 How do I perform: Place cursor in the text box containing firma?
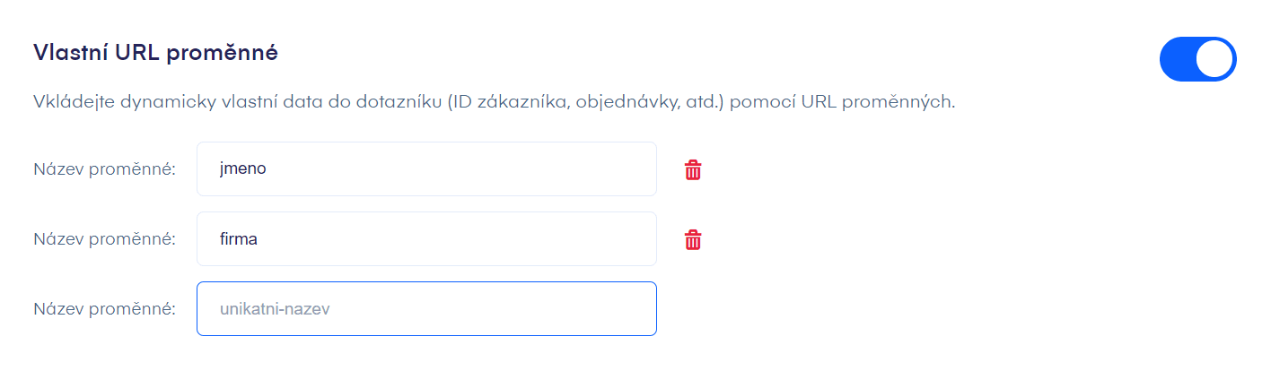click(x=426, y=239)
